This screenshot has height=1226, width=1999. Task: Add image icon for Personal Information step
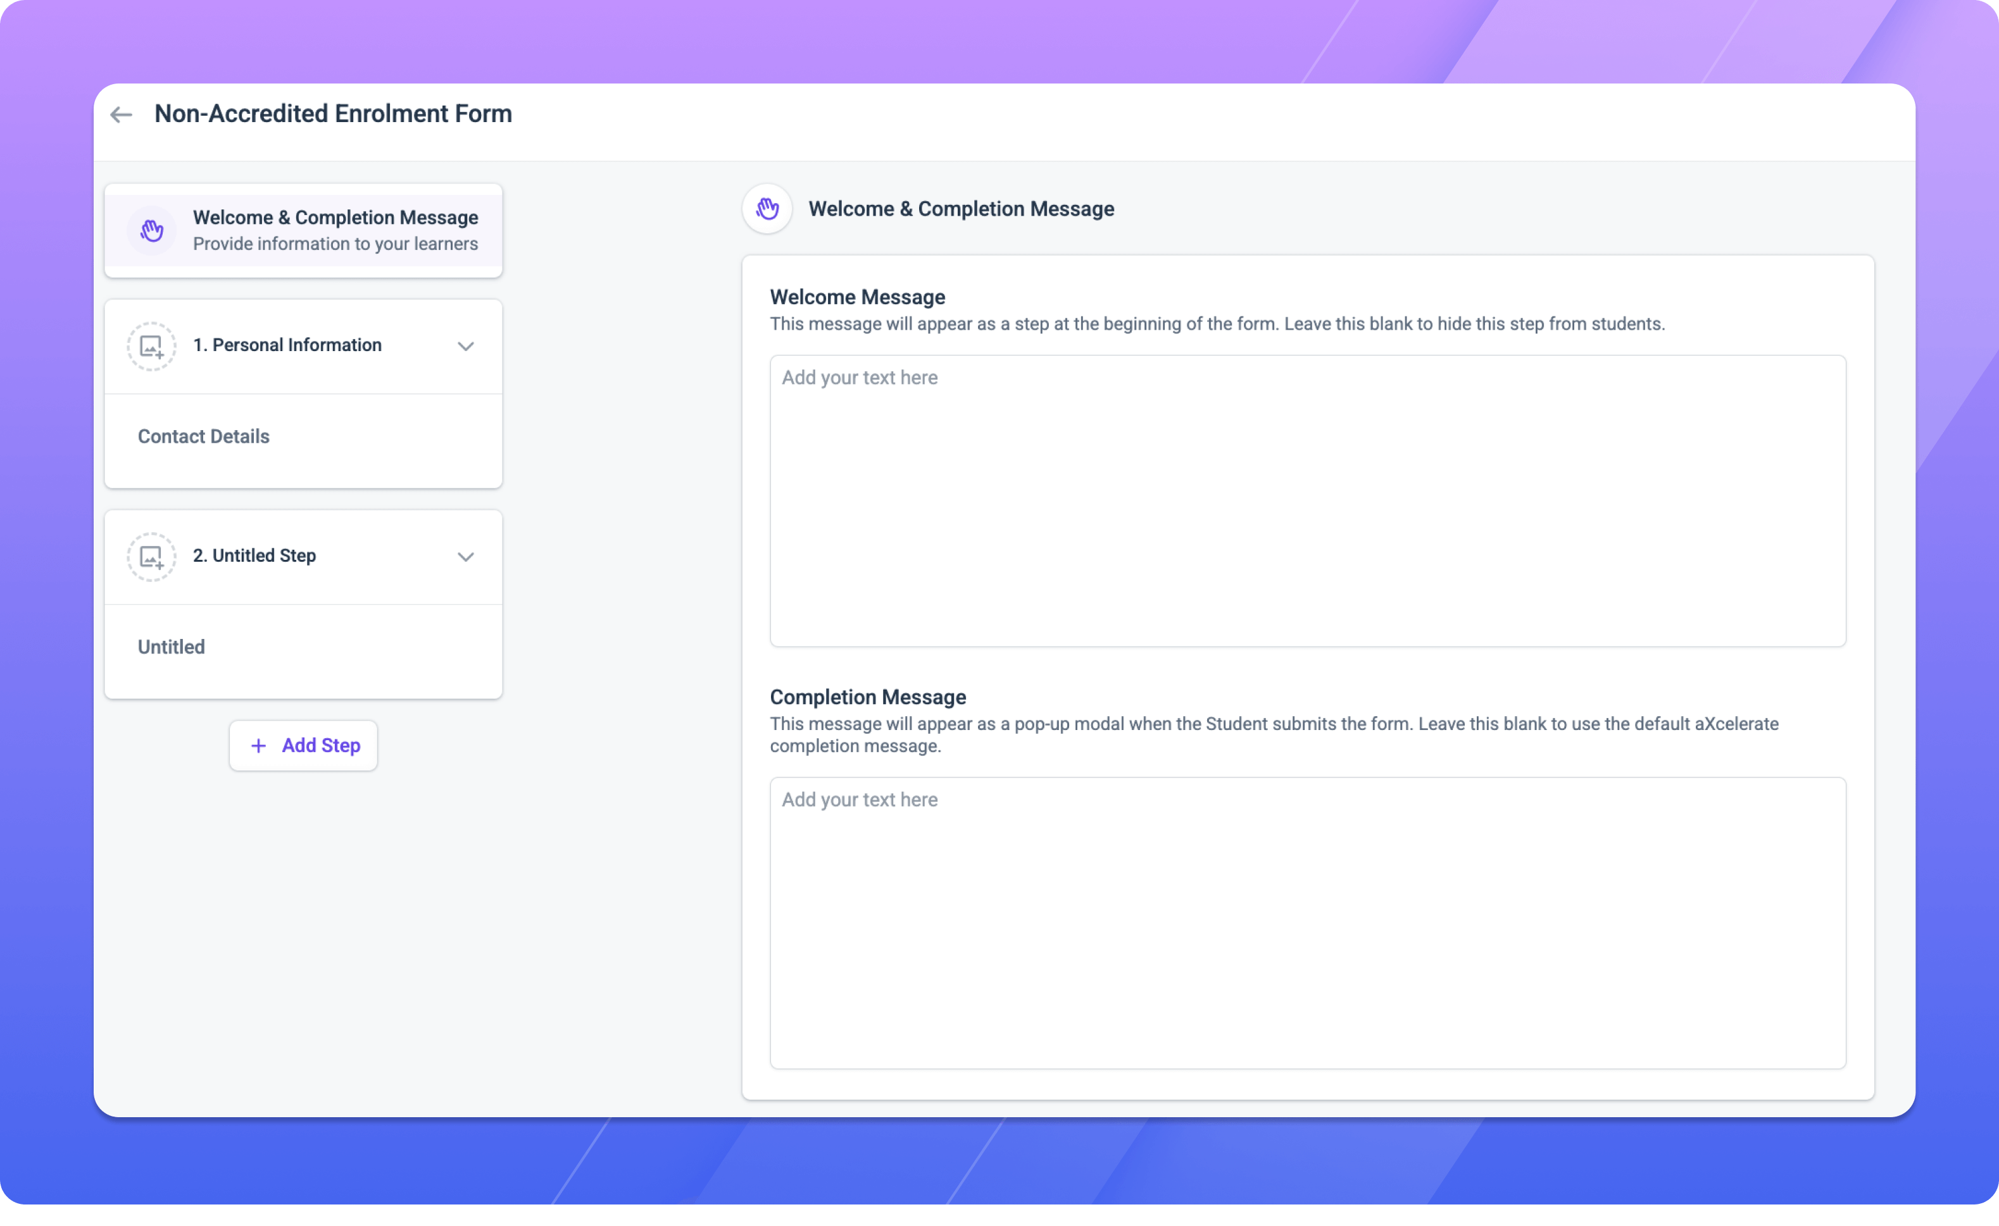[152, 346]
